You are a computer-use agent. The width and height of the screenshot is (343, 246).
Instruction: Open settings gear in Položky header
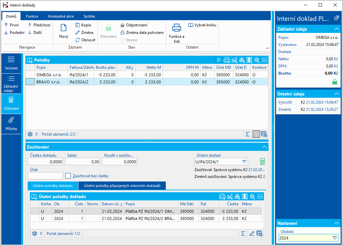tap(257, 60)
